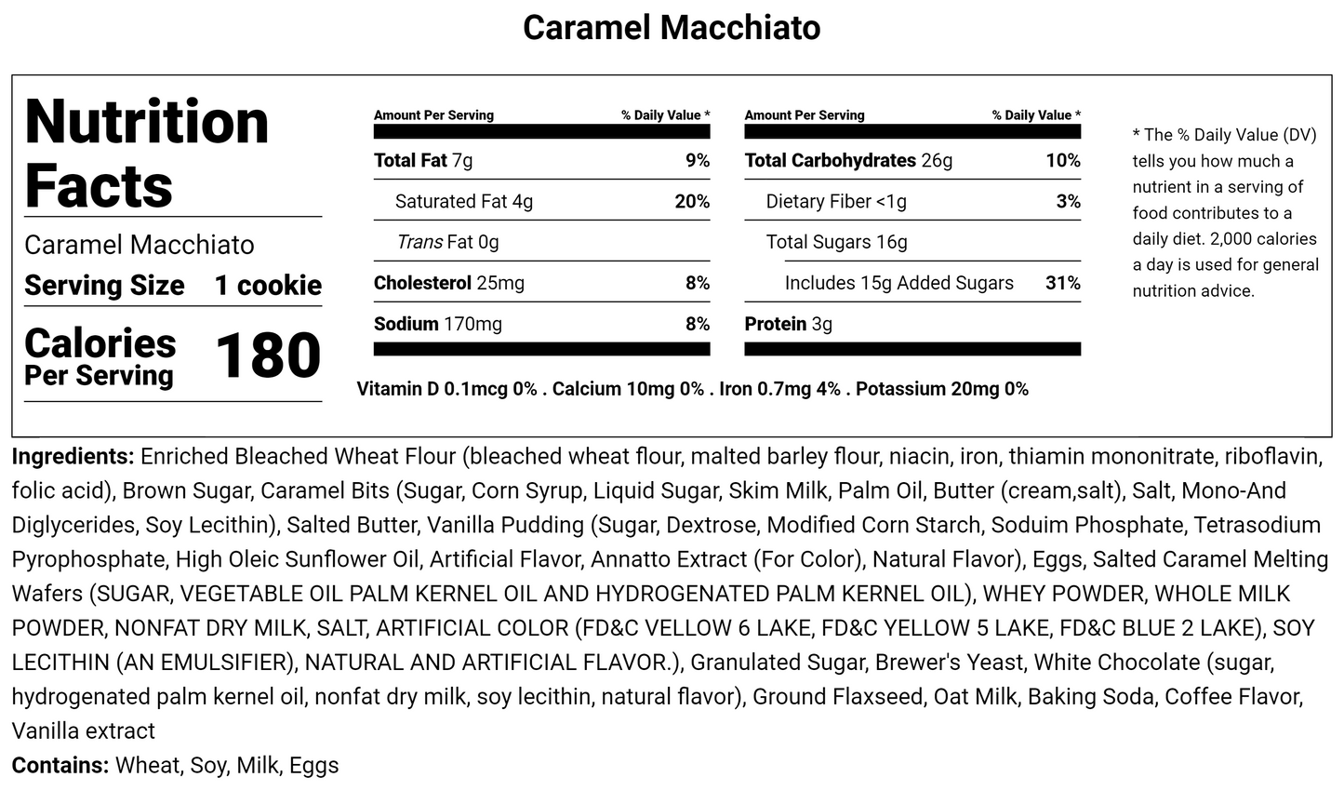Click the Caramel Macchiato title at top

(x=672, y=28)
